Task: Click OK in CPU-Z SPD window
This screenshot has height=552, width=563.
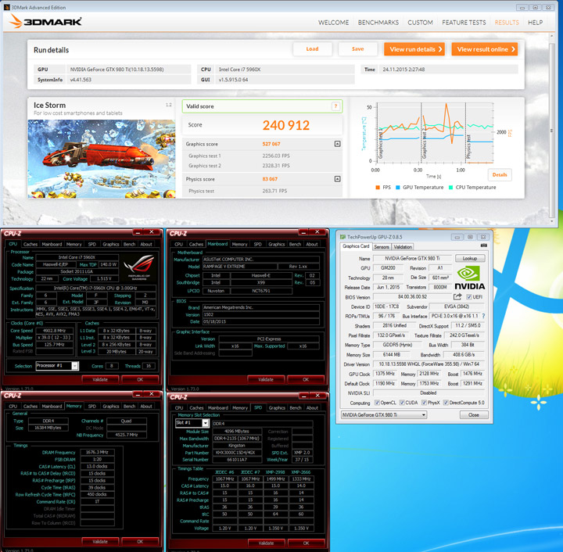Action: click(x=306, y=543)
